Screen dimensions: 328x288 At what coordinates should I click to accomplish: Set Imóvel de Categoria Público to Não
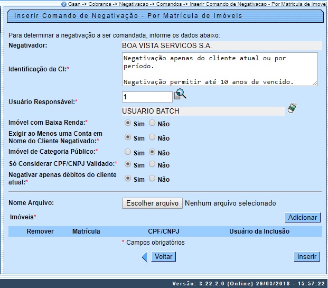point(152,152)
